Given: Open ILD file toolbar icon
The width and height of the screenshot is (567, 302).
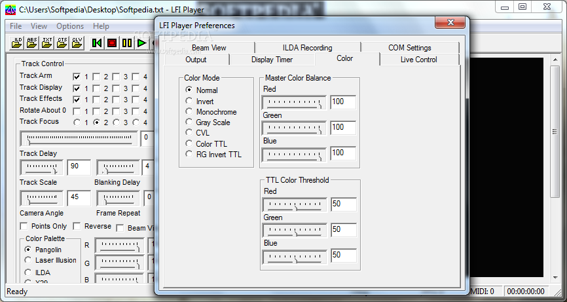Looking at the screenshot, I should pyautogui.click(x=17, y=43).
